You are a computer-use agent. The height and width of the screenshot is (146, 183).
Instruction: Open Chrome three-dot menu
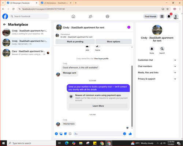(180, 9)
